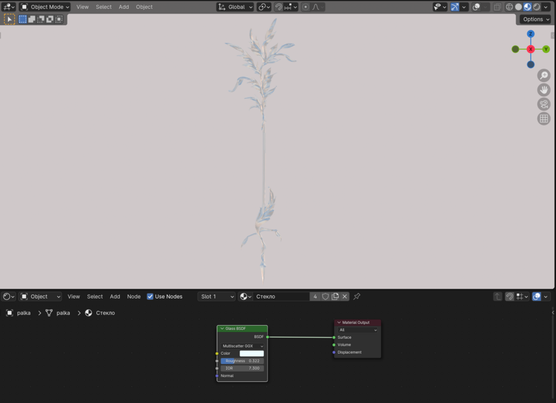
Task: Toggle perspective/orthographic grid icon
Action: tap(544, 119)
